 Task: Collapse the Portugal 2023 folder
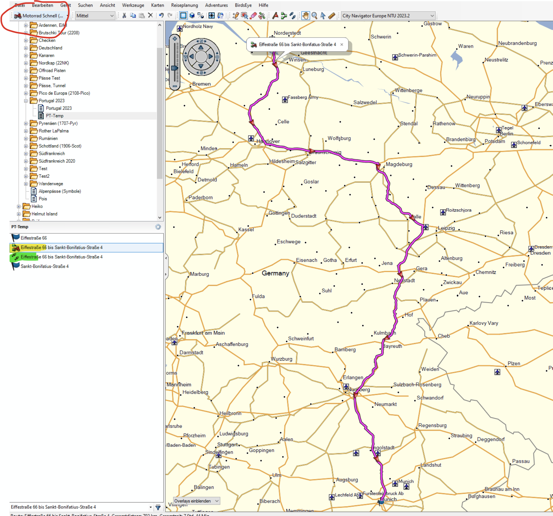coord(26,101)
